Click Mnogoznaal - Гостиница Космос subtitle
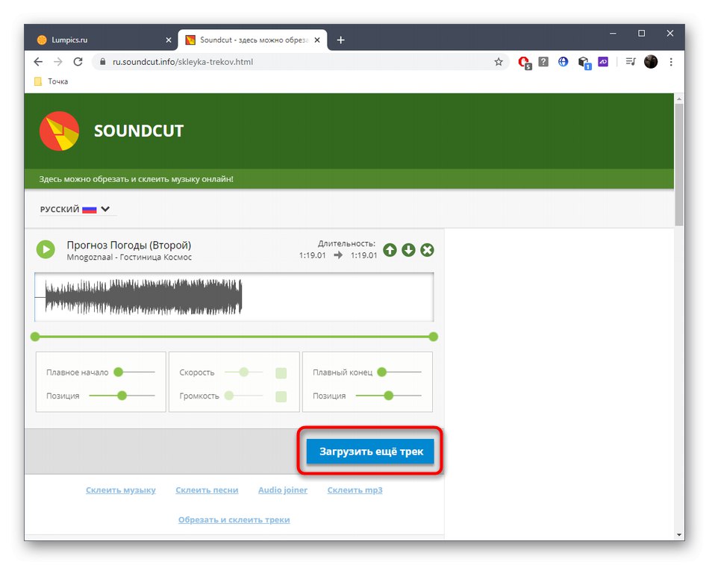 pyautogui.click(x=129, y=257)
